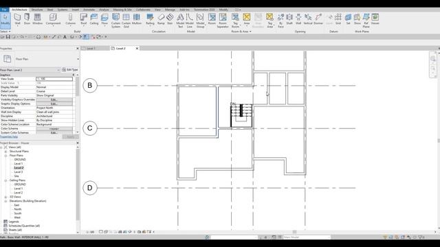This screenshot has height=247, width=440.
Task: Choose the By Face opening tool
Action: pyautogui.click(x=280, y=21)
